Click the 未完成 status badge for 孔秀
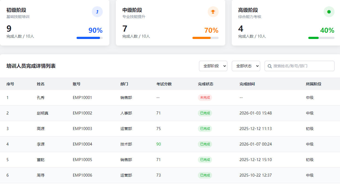This screenshot has height=184, width=340. point(205,98)
